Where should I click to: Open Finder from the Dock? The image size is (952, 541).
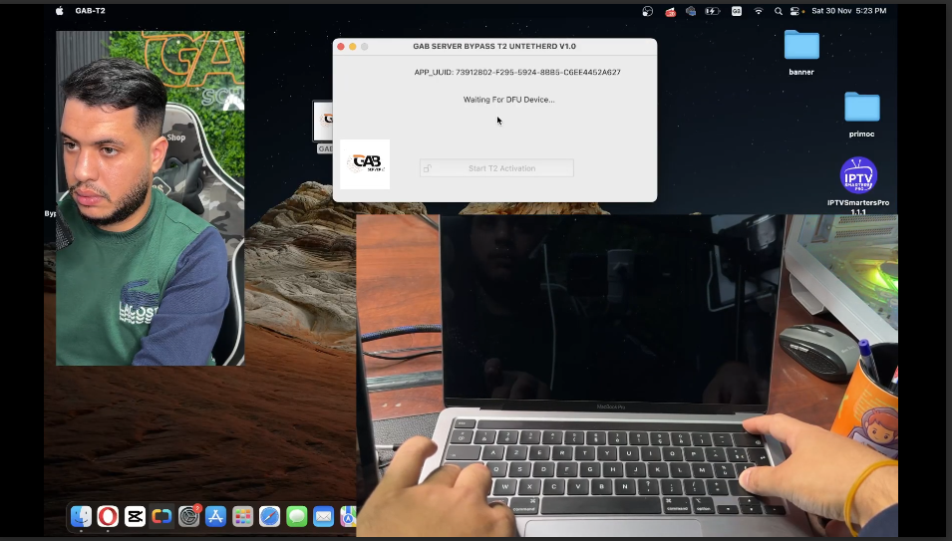[x=81, y=516]
